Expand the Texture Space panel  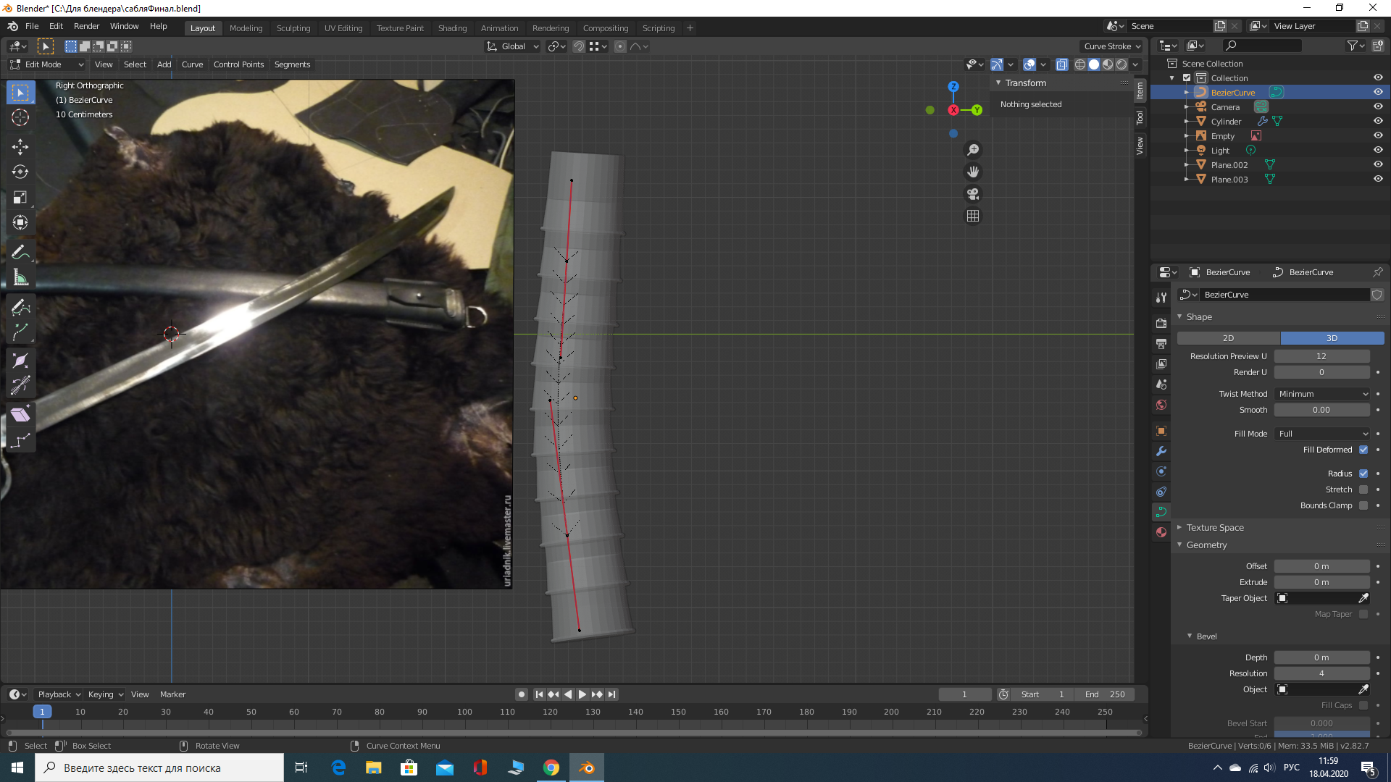(1215, 528)
